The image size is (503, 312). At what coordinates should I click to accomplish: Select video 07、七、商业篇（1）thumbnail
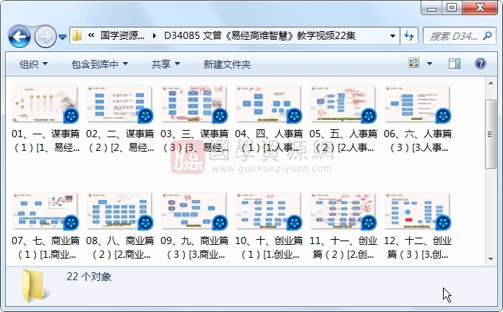[45, 211]
